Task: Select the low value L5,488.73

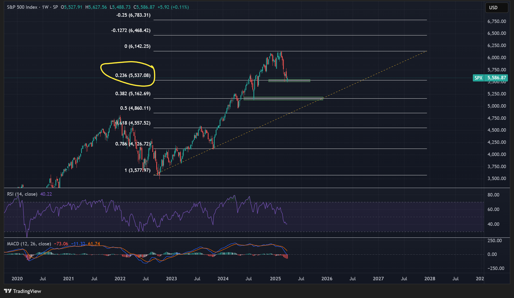Action: (x=120, y=7)
